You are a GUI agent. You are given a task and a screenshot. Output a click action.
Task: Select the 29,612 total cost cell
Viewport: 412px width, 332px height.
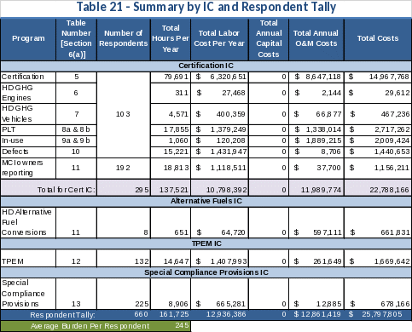click(378, 93)
